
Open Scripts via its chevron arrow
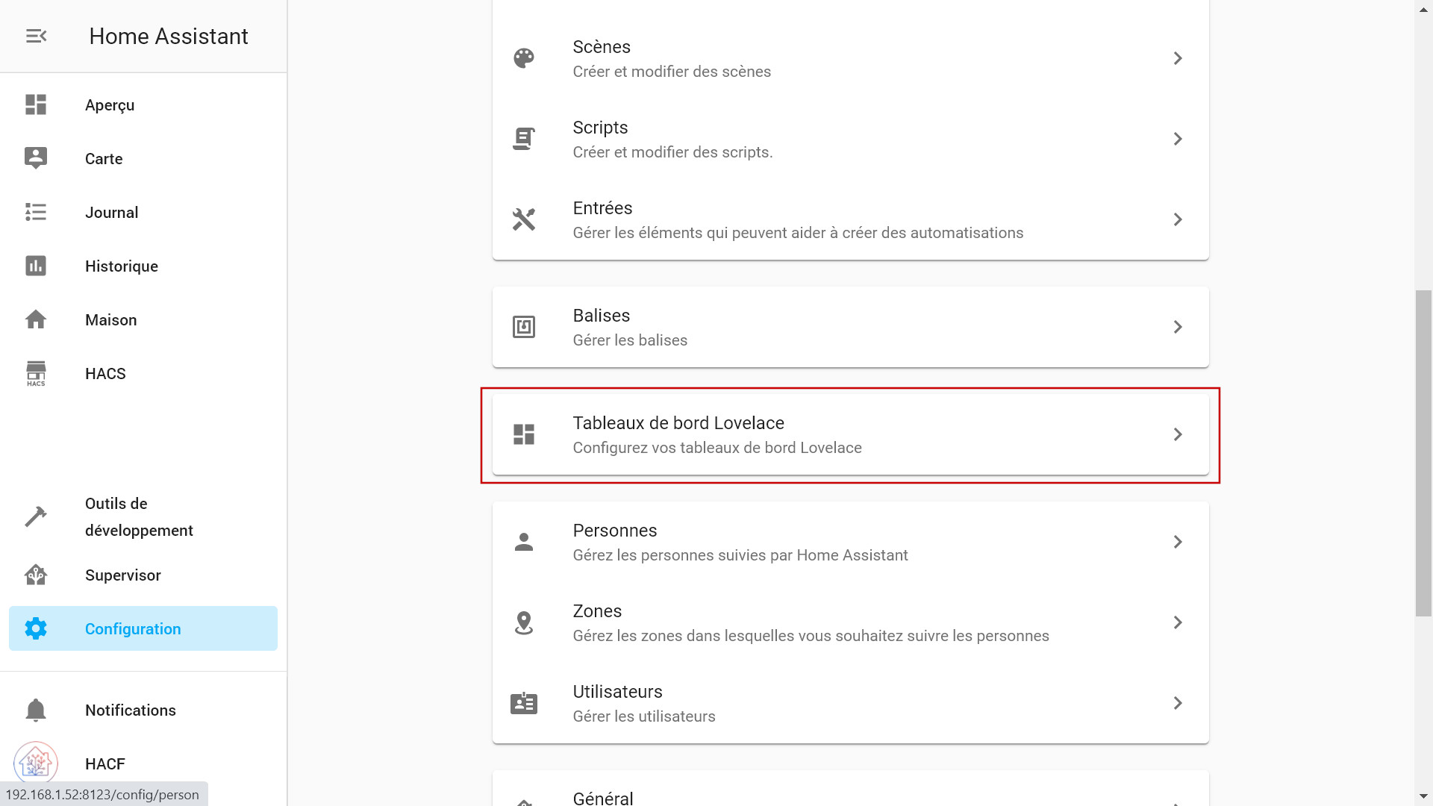tap(1178, 139)
